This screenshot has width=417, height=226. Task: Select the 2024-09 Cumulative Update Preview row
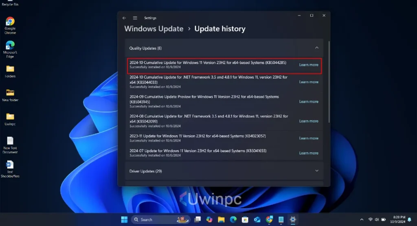(x=224, y=101)
